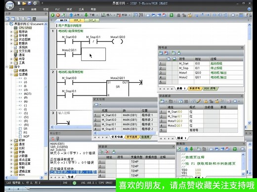Open the dropdown arrow beside 下载

coord(97,15)
